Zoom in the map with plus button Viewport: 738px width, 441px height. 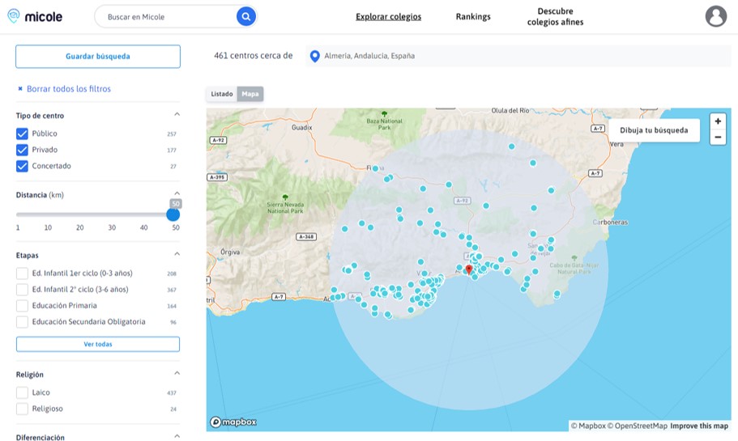pyautogui.click(x=718, y=121)
